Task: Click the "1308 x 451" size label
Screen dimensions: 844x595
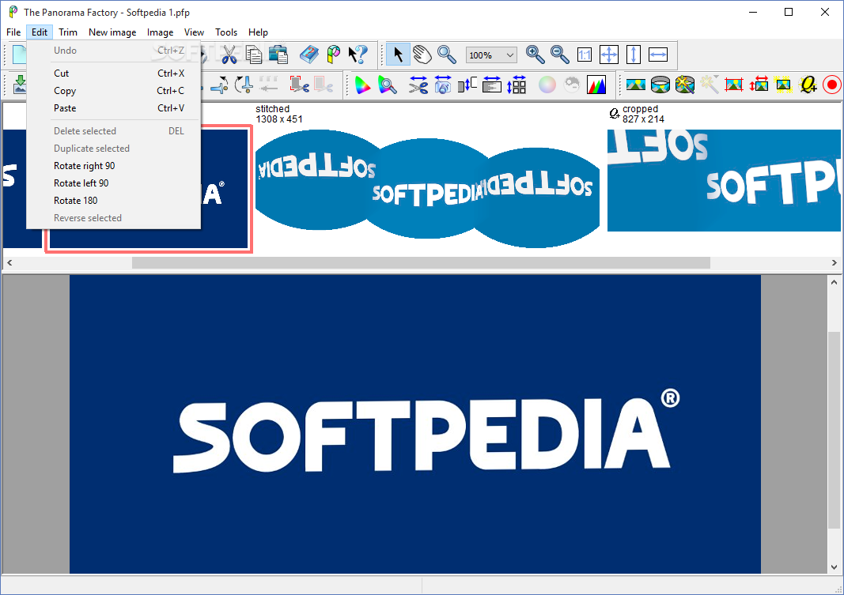Action: tap(278, 119)
